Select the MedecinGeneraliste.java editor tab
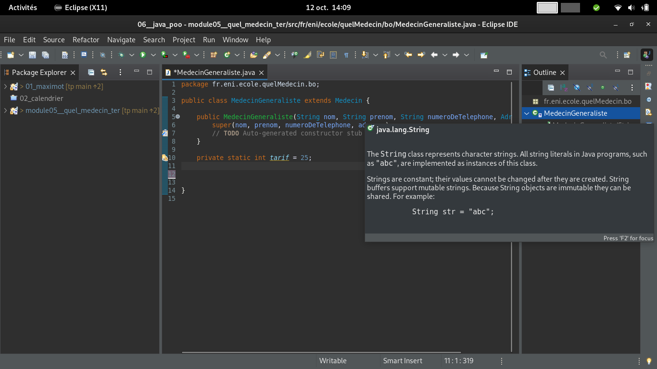Viewport: 657px width, 369px height. tap(214, 73)
